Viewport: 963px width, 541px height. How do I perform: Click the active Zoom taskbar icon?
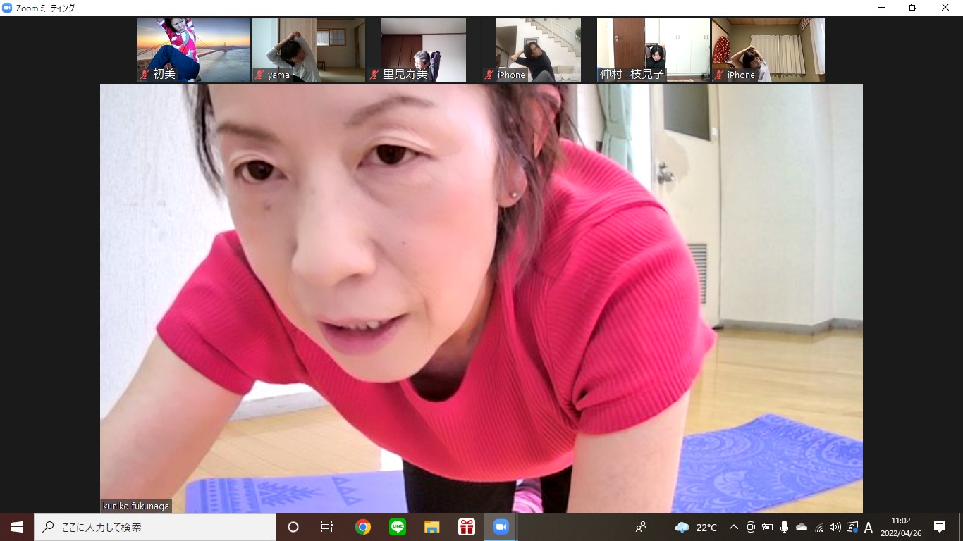(501, 527)
